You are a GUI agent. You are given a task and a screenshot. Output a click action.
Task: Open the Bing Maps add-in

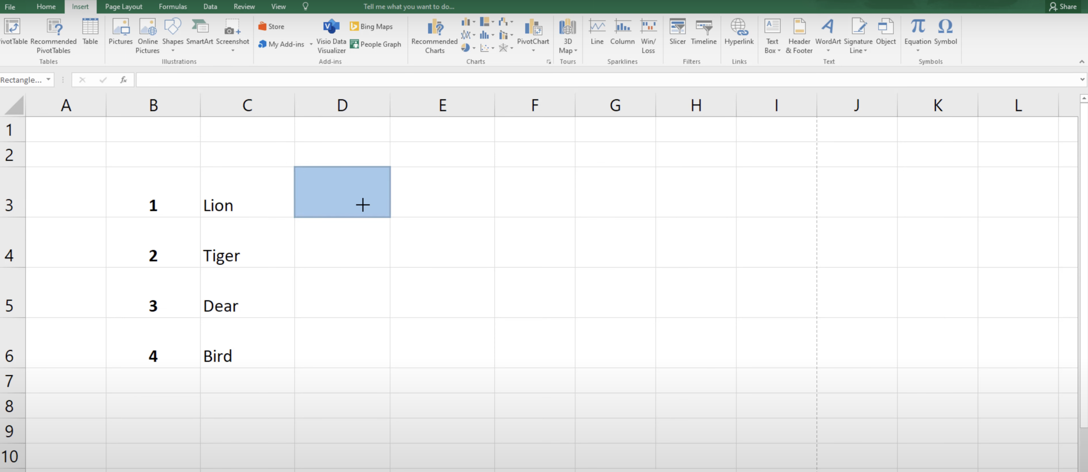click(x=371, y=26)
